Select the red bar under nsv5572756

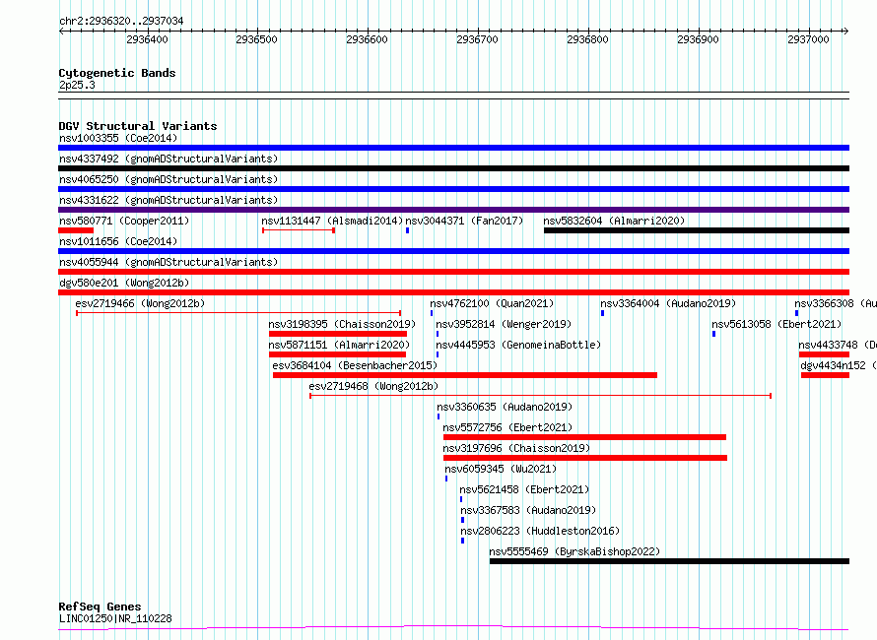coord(584,437)
